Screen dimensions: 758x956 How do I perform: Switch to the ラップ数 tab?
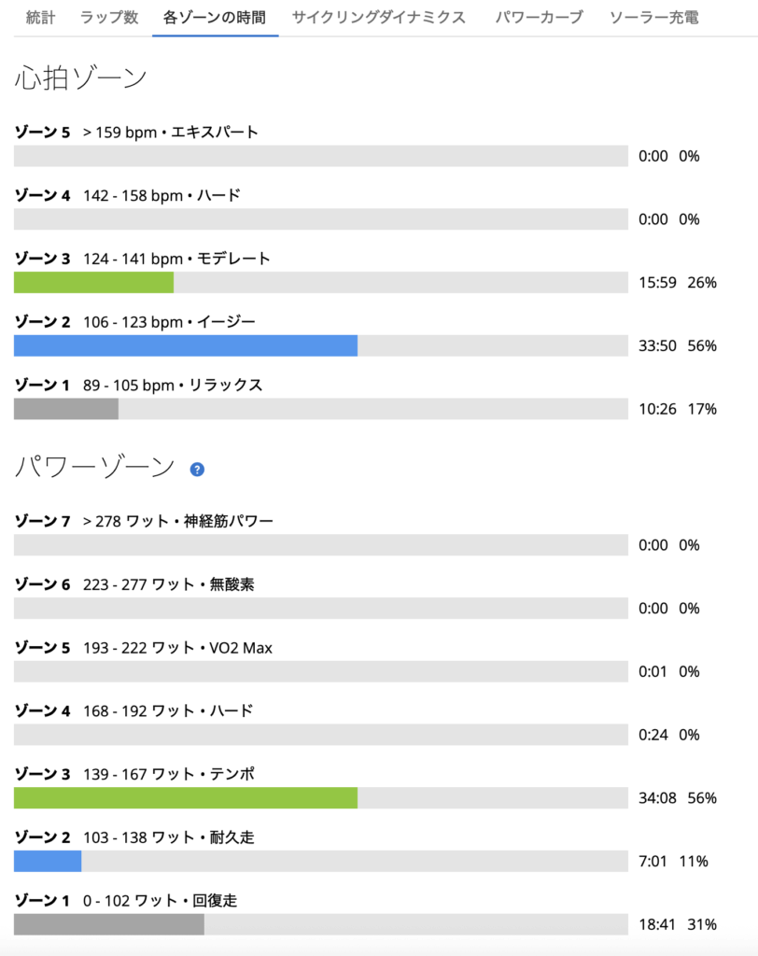point(109,17)
